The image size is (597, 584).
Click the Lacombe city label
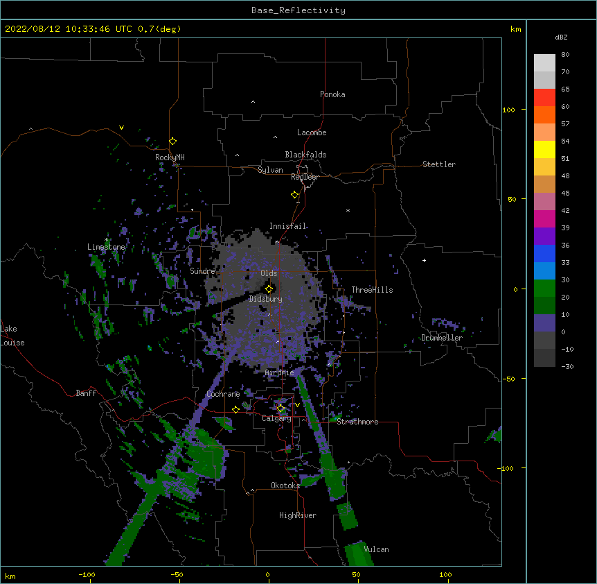[x=312, y=132]
